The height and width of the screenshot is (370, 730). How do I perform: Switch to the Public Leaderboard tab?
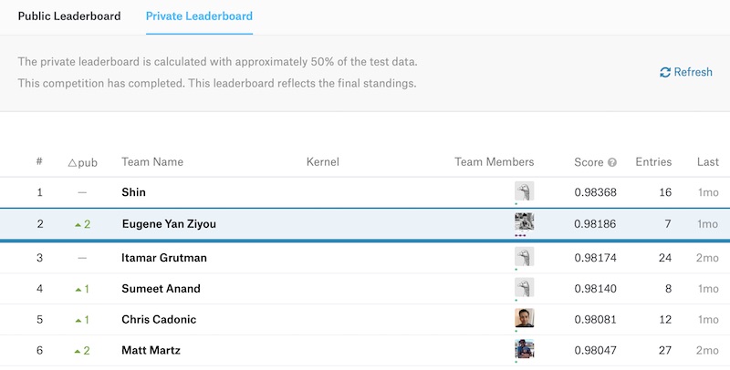69,16
